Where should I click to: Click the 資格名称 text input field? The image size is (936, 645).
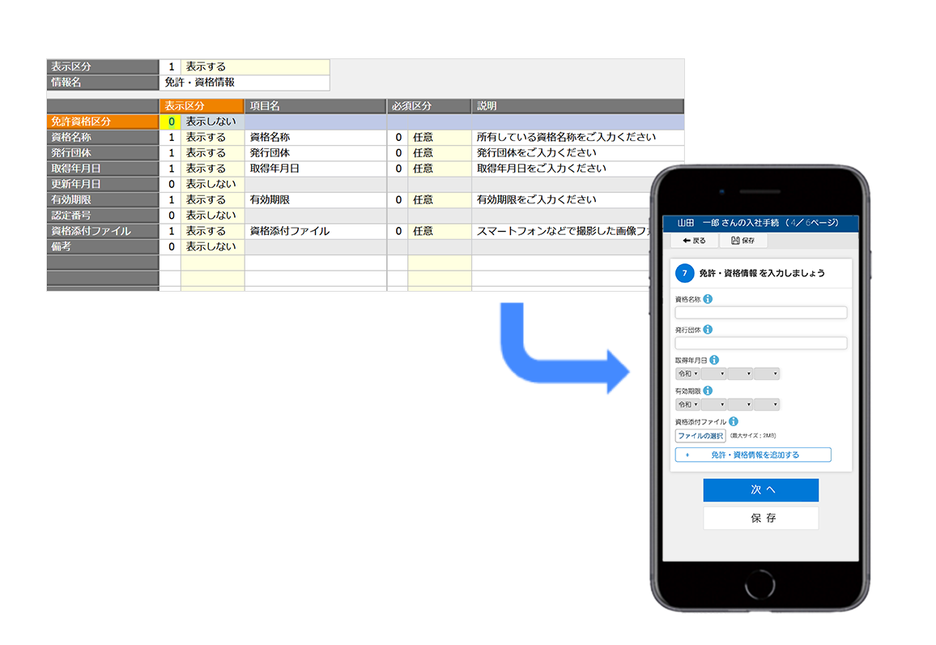(760, 313)
